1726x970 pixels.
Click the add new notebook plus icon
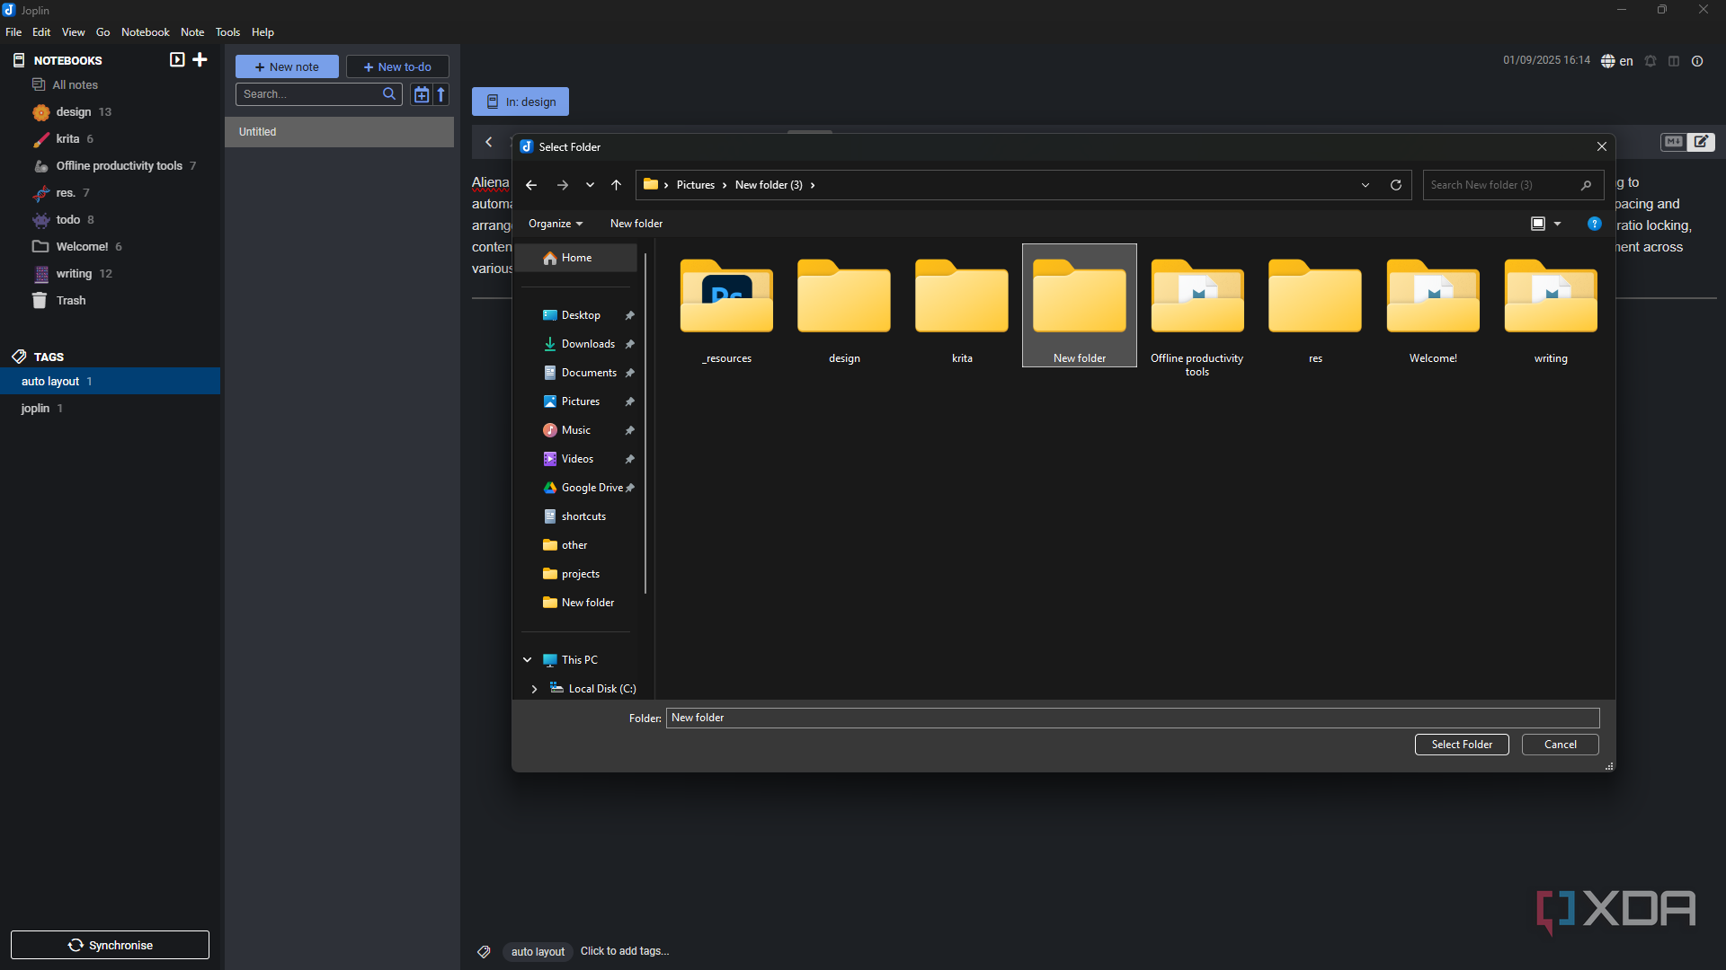(200, 59)
